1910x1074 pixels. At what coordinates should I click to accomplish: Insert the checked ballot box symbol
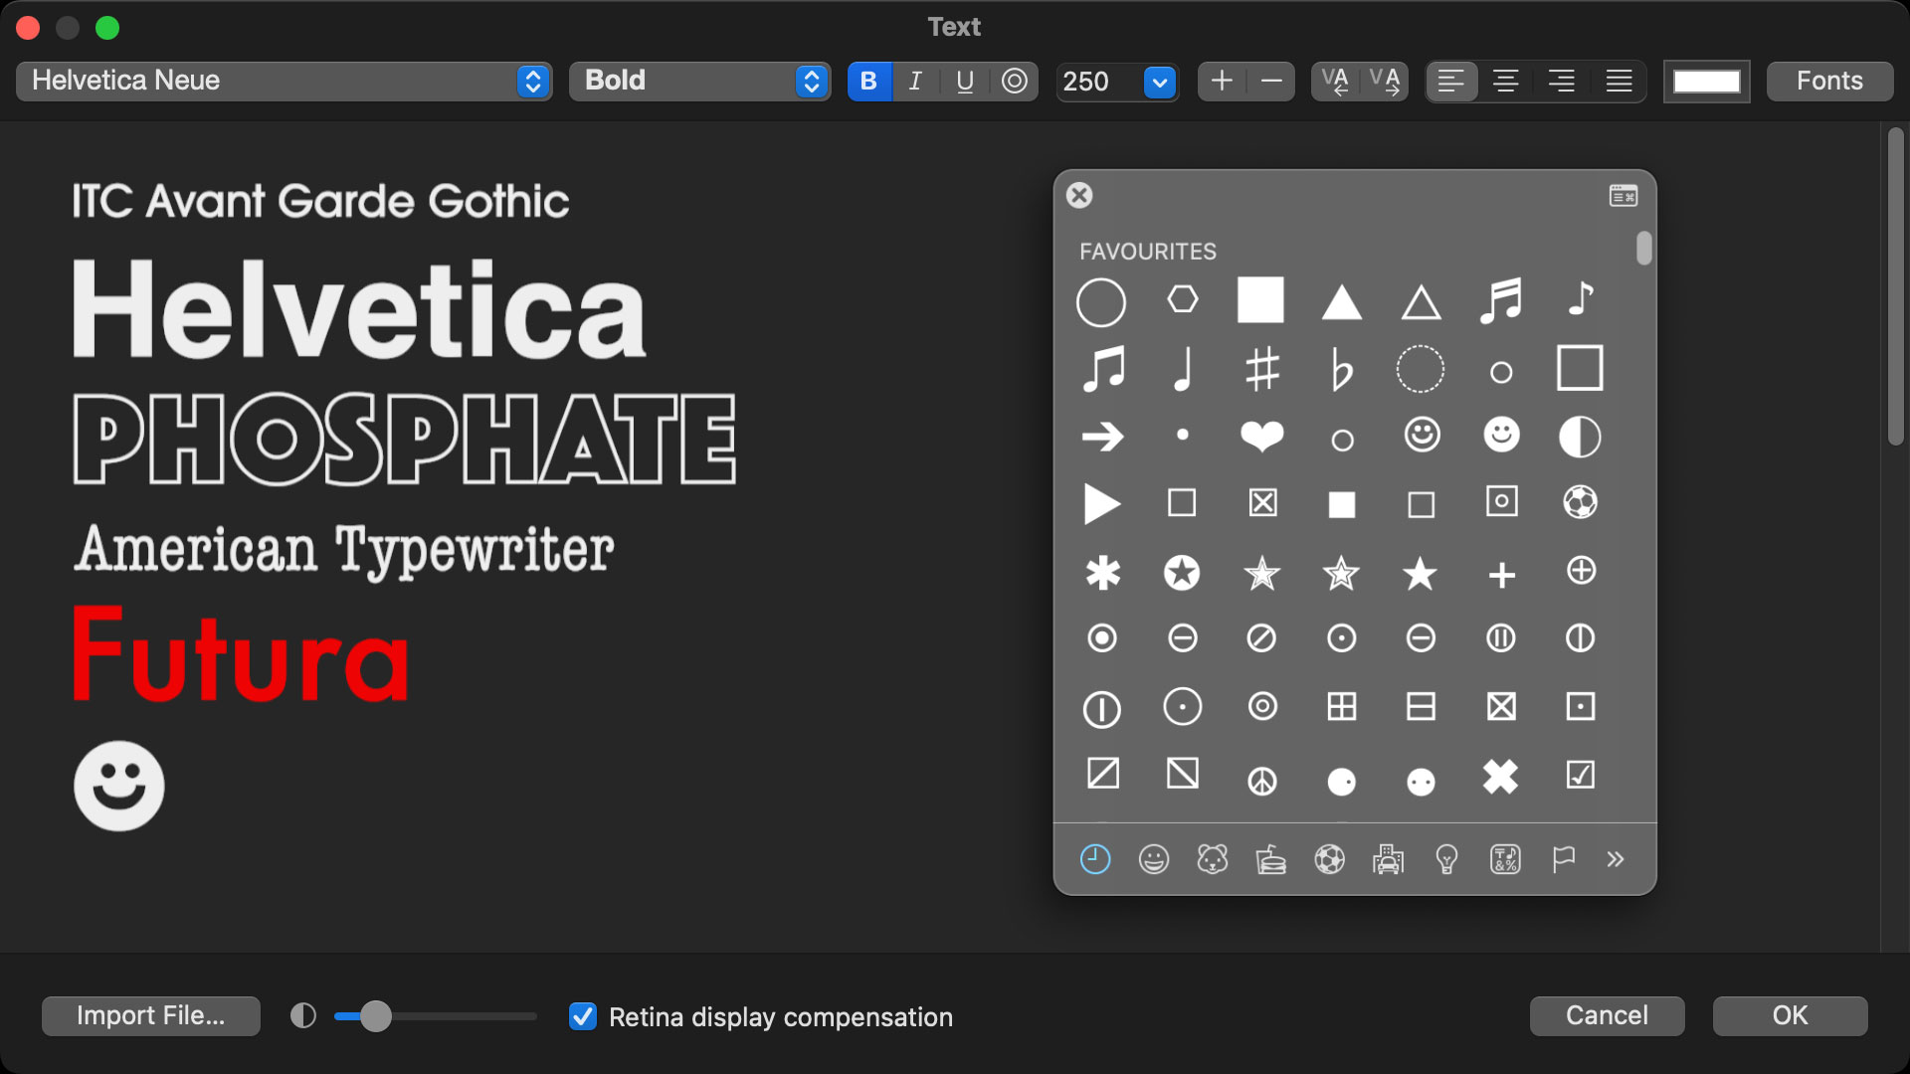point(1581,774)
